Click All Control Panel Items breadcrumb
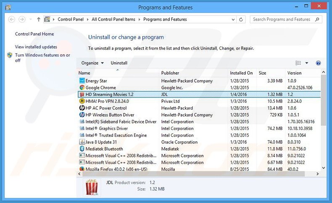332x203 pixels. coord(113,19)
